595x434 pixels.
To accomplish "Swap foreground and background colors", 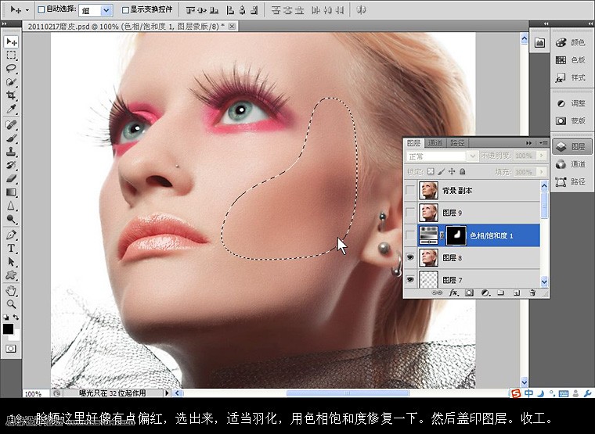I will [16, 317].
